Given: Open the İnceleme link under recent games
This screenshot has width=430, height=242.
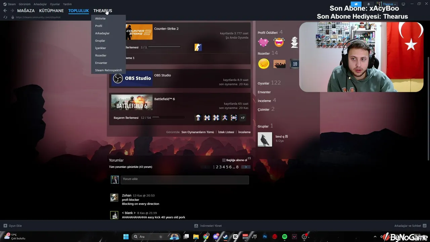Looking at the screenshot, I should tap(244, 132).
